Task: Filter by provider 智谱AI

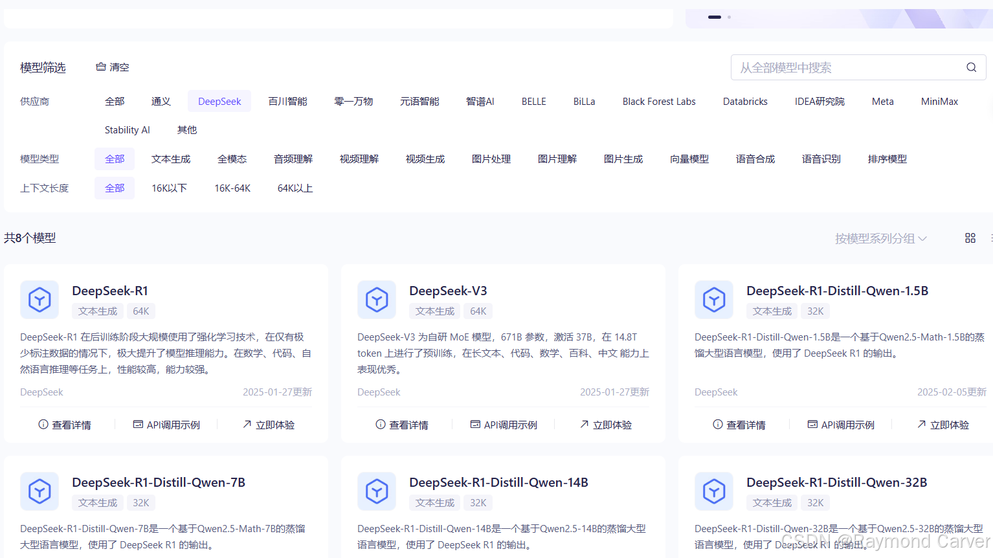Action: (480, 101)
